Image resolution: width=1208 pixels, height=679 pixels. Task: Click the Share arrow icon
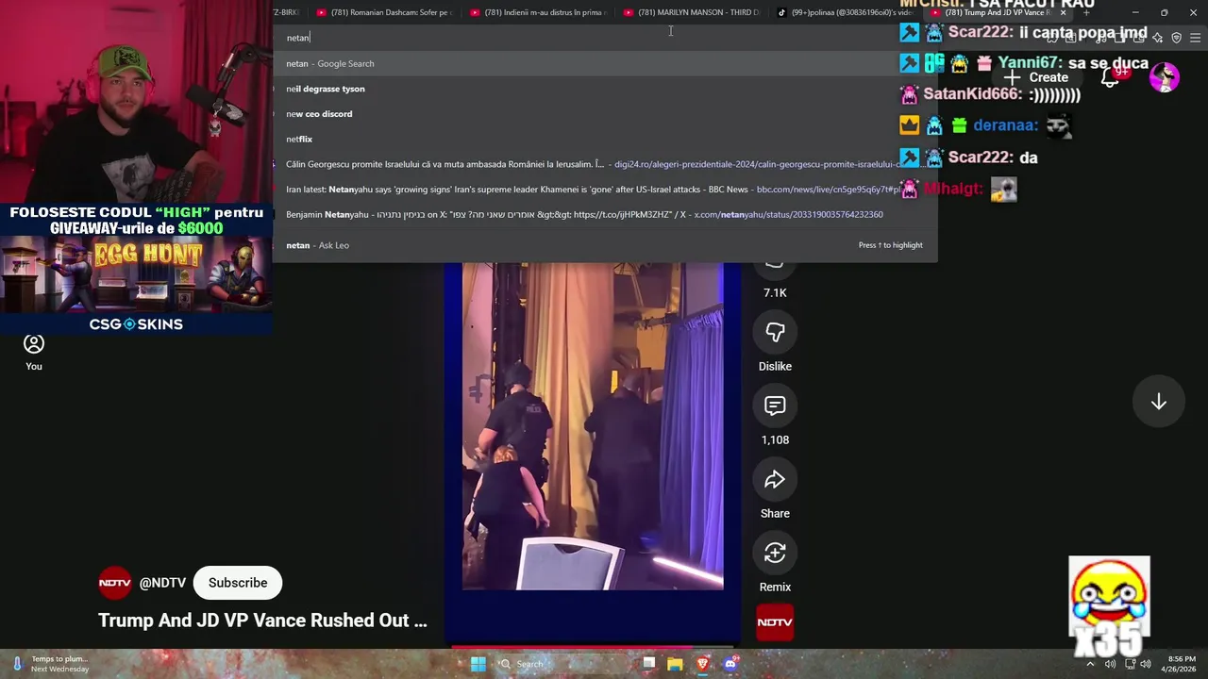(775, 479)
